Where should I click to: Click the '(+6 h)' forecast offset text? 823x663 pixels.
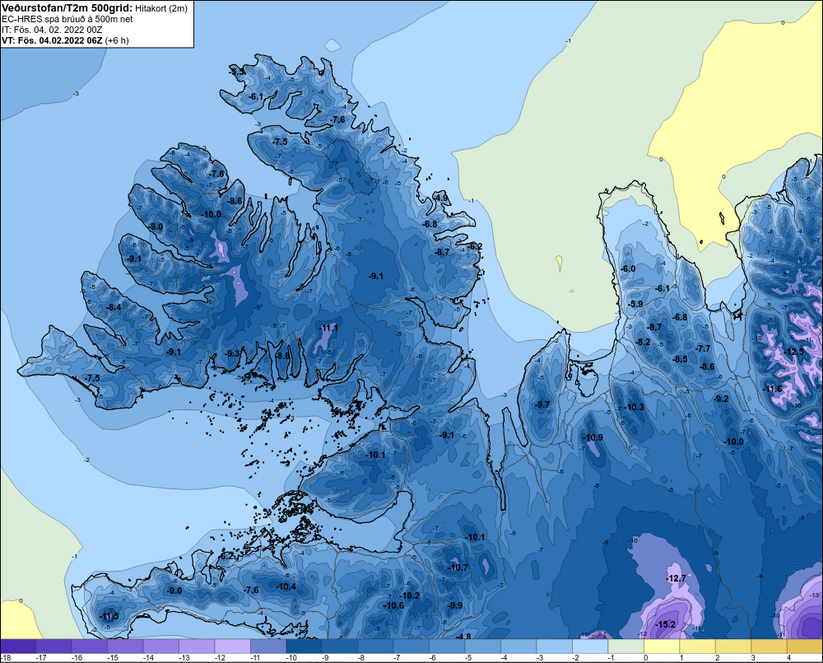click(x=117, y=40)
